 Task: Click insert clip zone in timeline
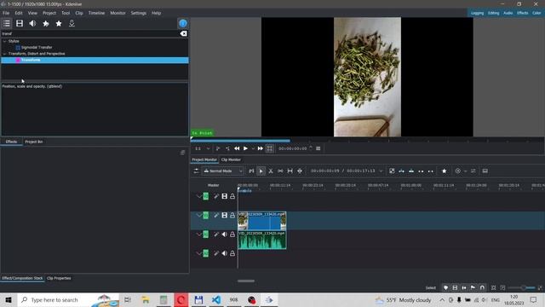[x=401, y=171]
